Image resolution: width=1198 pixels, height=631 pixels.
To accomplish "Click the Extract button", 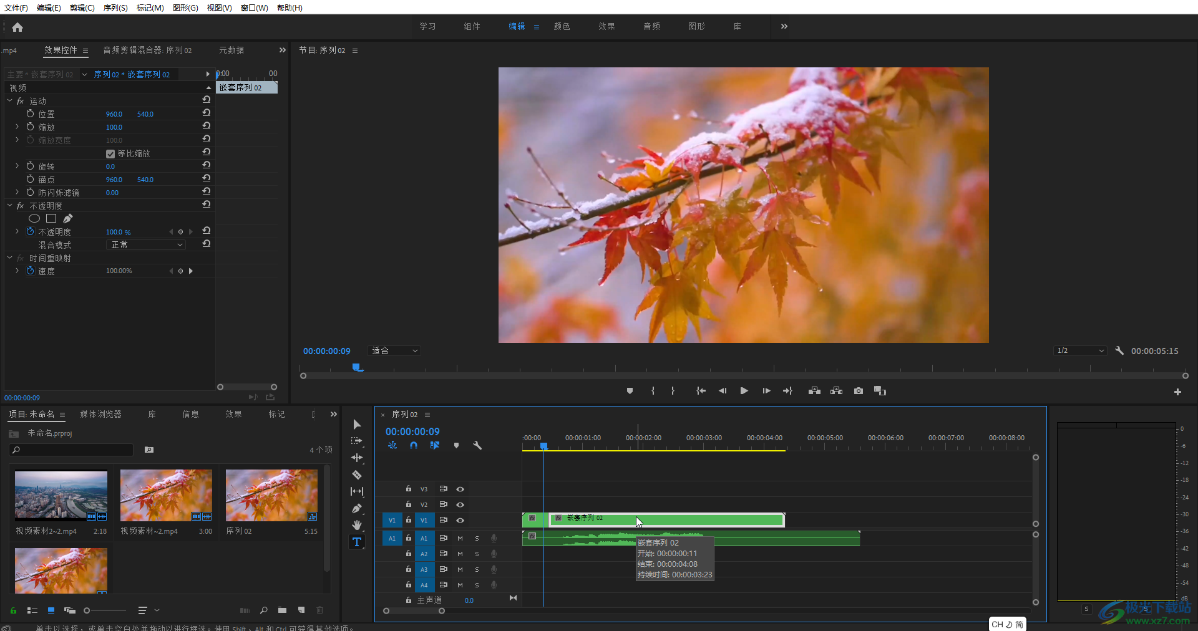I will coord(837,391).
